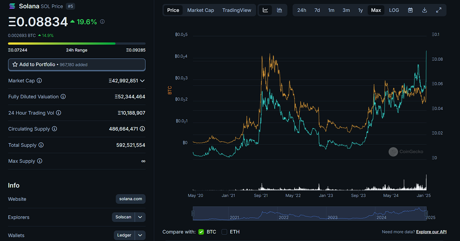
Task: Show Circulating Supply label info icon
Action: 55,129
